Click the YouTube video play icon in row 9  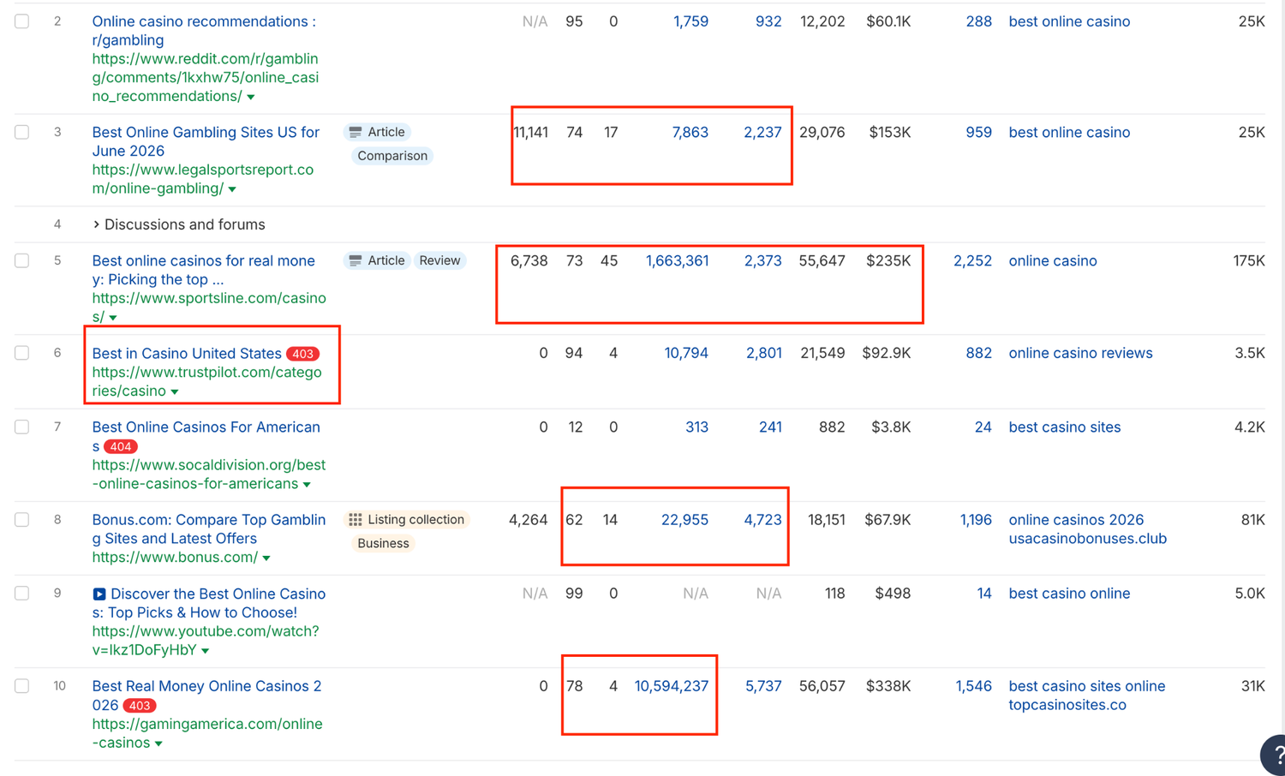99,594
